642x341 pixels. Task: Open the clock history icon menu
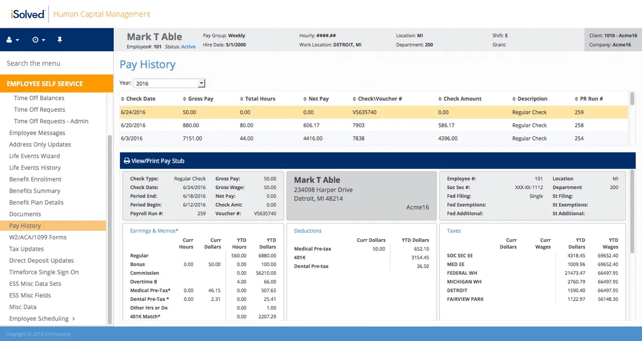(38, 40)
